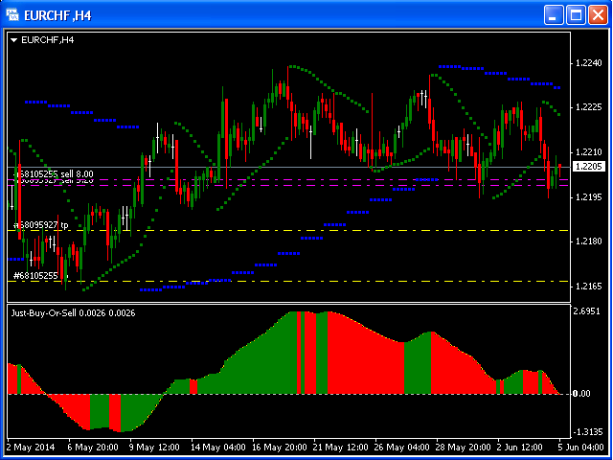The height and width of the screenshot is (460, 613).
Task: Click the EURCHF,H4 title bar text
Action: (x=57, y=15)
